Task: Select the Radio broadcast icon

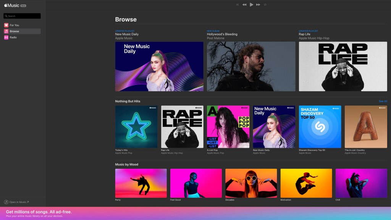Action: pos(6,37)
